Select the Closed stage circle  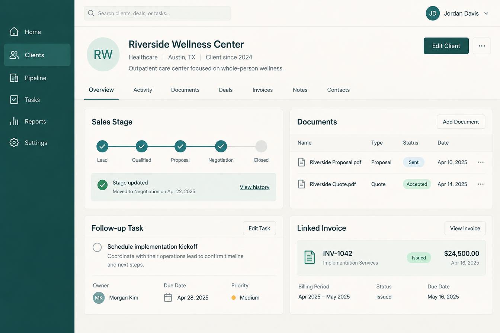(x=261, y=146)
